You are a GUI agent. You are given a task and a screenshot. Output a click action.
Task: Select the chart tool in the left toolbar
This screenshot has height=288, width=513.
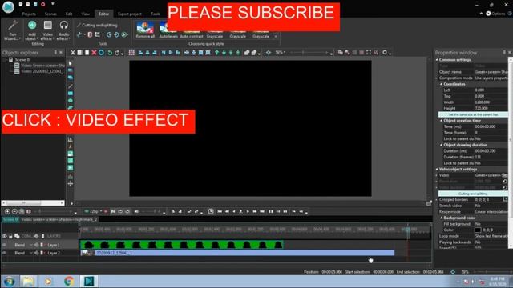click(70, 139)
